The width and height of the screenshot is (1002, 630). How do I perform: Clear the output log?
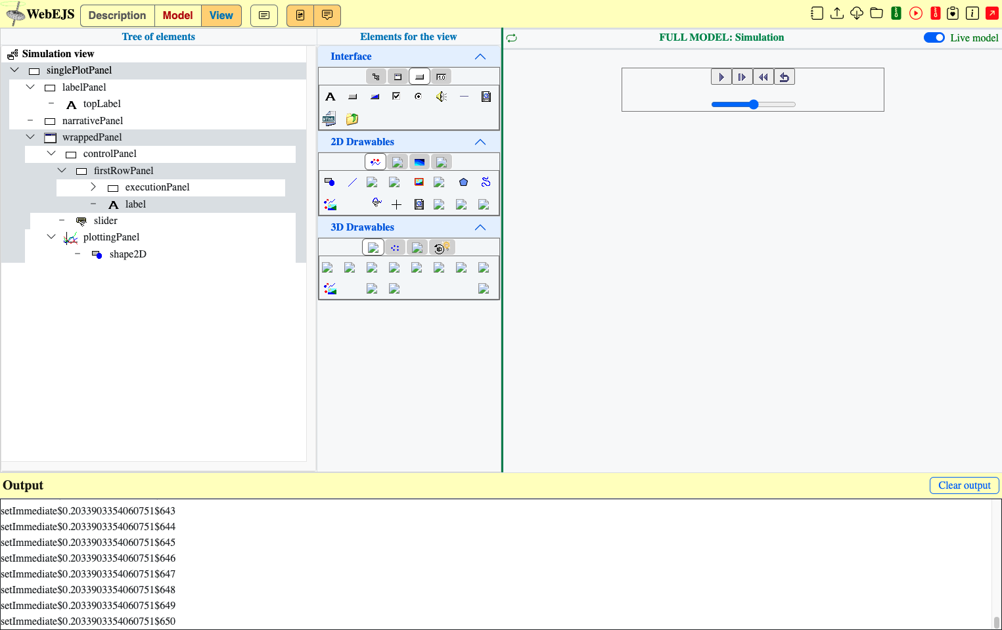(965, 485)
